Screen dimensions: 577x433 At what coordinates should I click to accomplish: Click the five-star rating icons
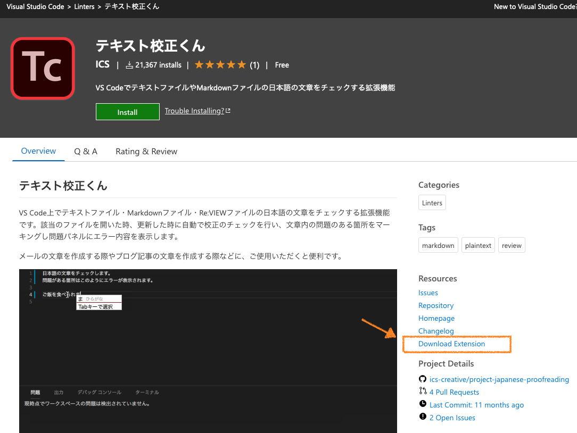tap(220, 65)
